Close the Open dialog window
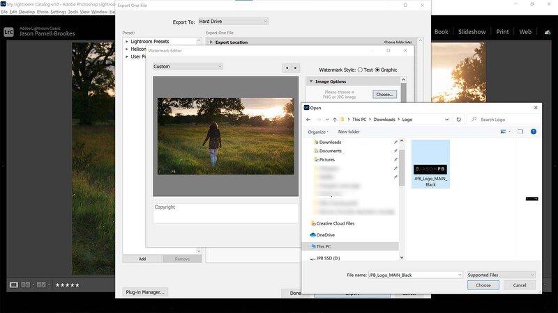Screen dimensions: 558x313 click(536, 108)
